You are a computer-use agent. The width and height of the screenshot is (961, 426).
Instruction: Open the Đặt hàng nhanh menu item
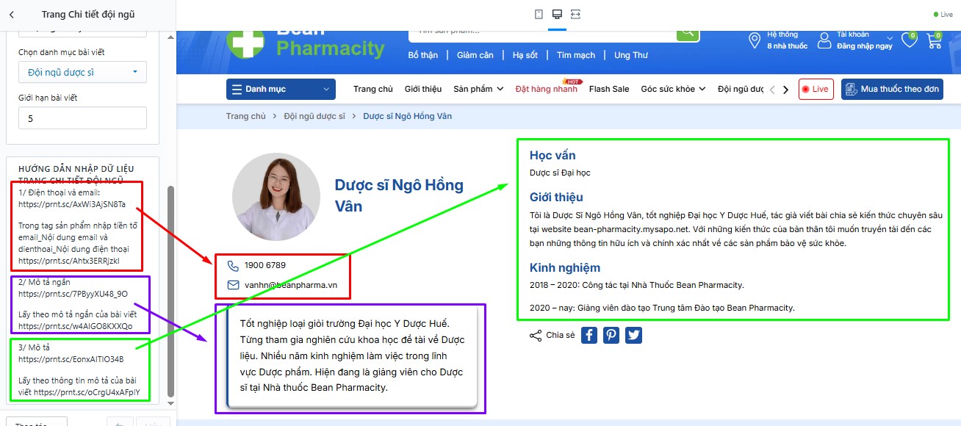tap(546, 89)
